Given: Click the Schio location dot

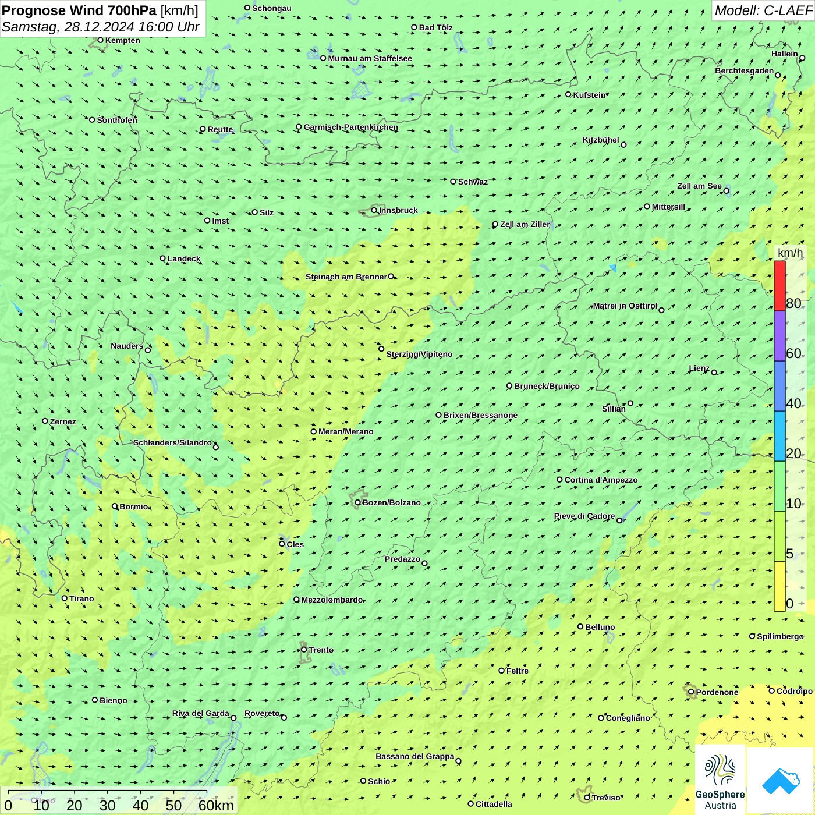Looking at the screenshot, I should (x=363, y=781).
